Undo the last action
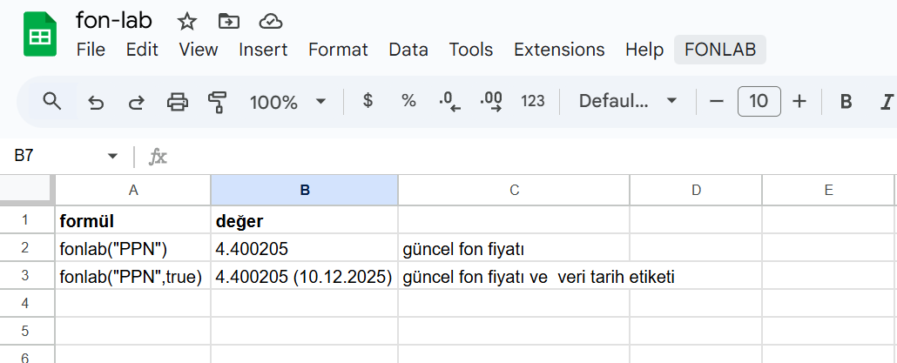This screenshot has width=897, height=363. tap(97, 102)
